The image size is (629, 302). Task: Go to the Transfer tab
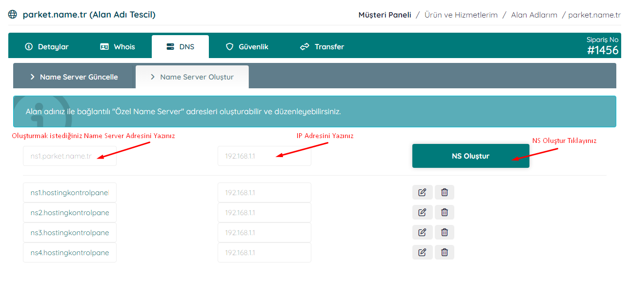(x=322, y=47)
